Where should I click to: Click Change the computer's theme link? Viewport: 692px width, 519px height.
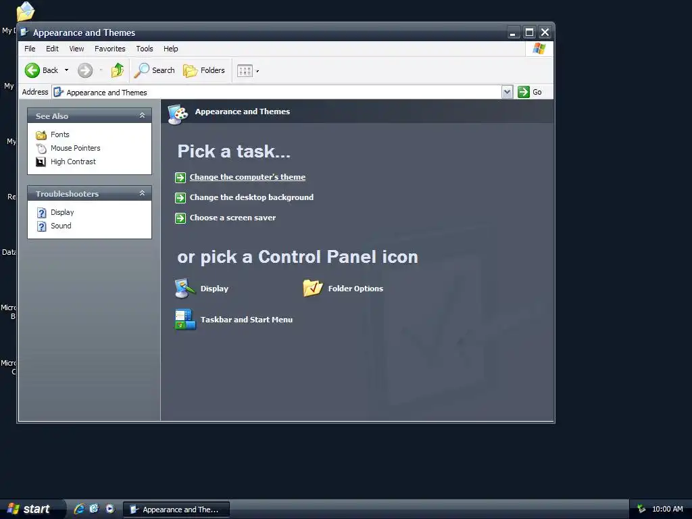(247, 177)
